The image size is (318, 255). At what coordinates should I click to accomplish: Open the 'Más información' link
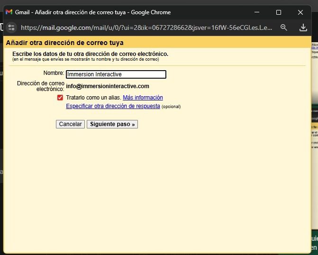143,98
